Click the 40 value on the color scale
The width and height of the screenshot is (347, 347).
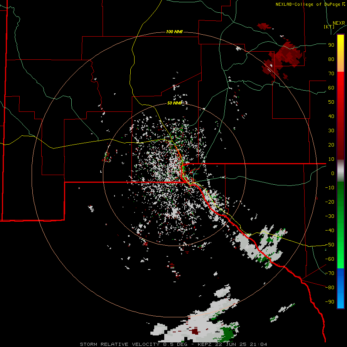(331, 116)
